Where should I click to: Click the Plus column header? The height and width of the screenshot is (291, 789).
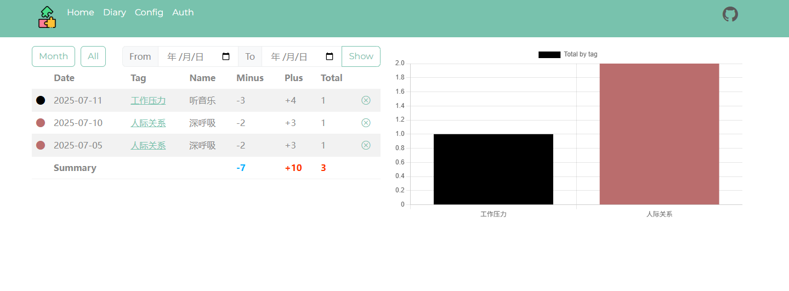(294, 78)
